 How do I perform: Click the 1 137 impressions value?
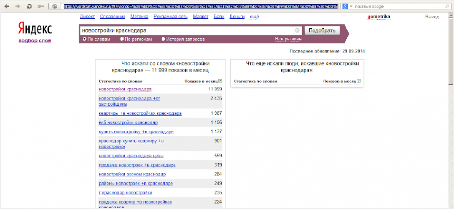click(x=216, y=132)
